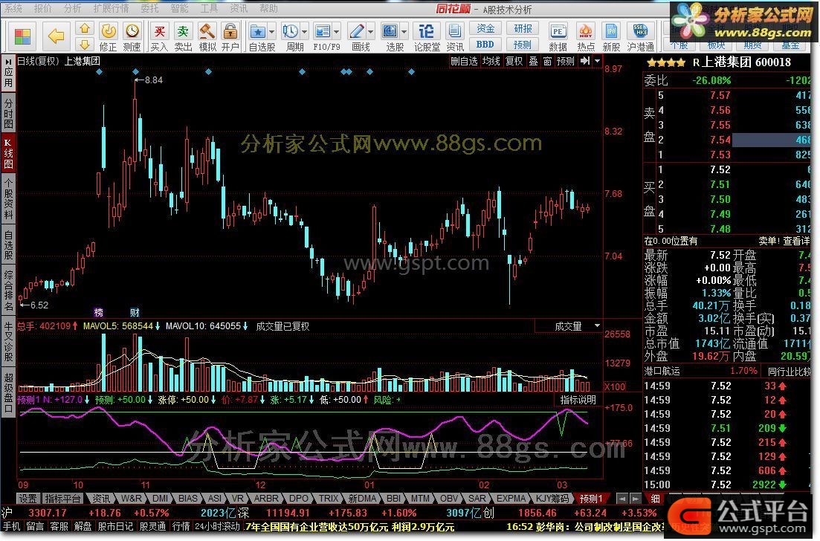
Task: Click the skip-to-end arrow icon in chart header
Action: (585, 61)
